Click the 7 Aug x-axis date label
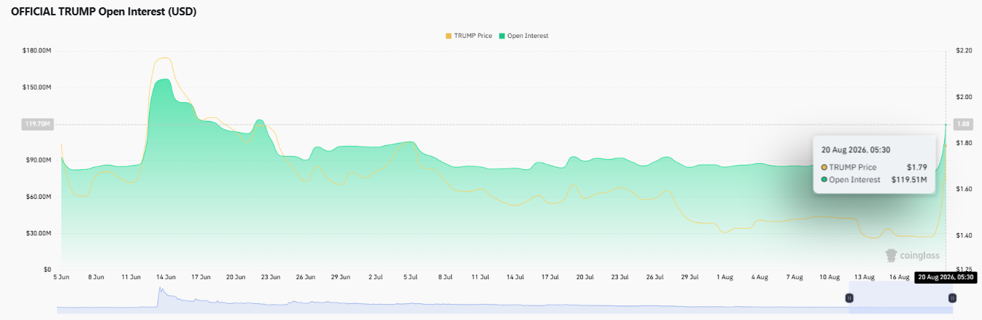This screenshot has height=320, width=982. 795,277
